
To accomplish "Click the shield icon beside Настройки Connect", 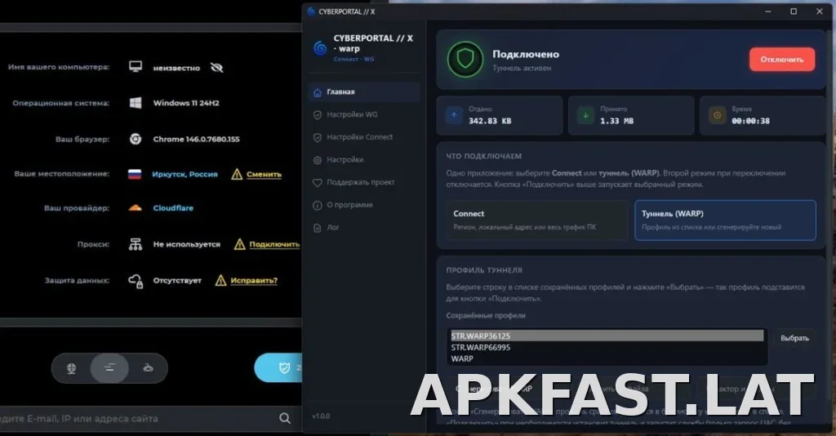I will tap(318, 137).
